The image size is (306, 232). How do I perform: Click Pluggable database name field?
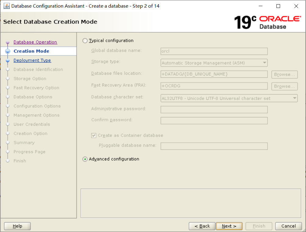point(214,146)
